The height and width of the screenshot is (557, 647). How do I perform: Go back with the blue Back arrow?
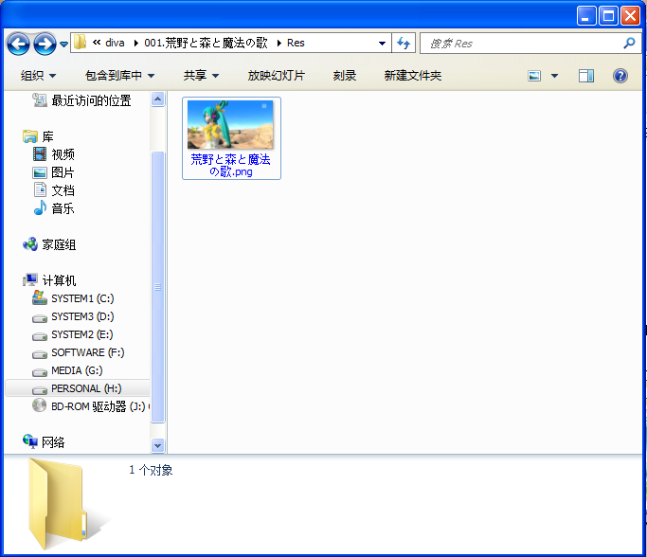(x=18, y=44)
